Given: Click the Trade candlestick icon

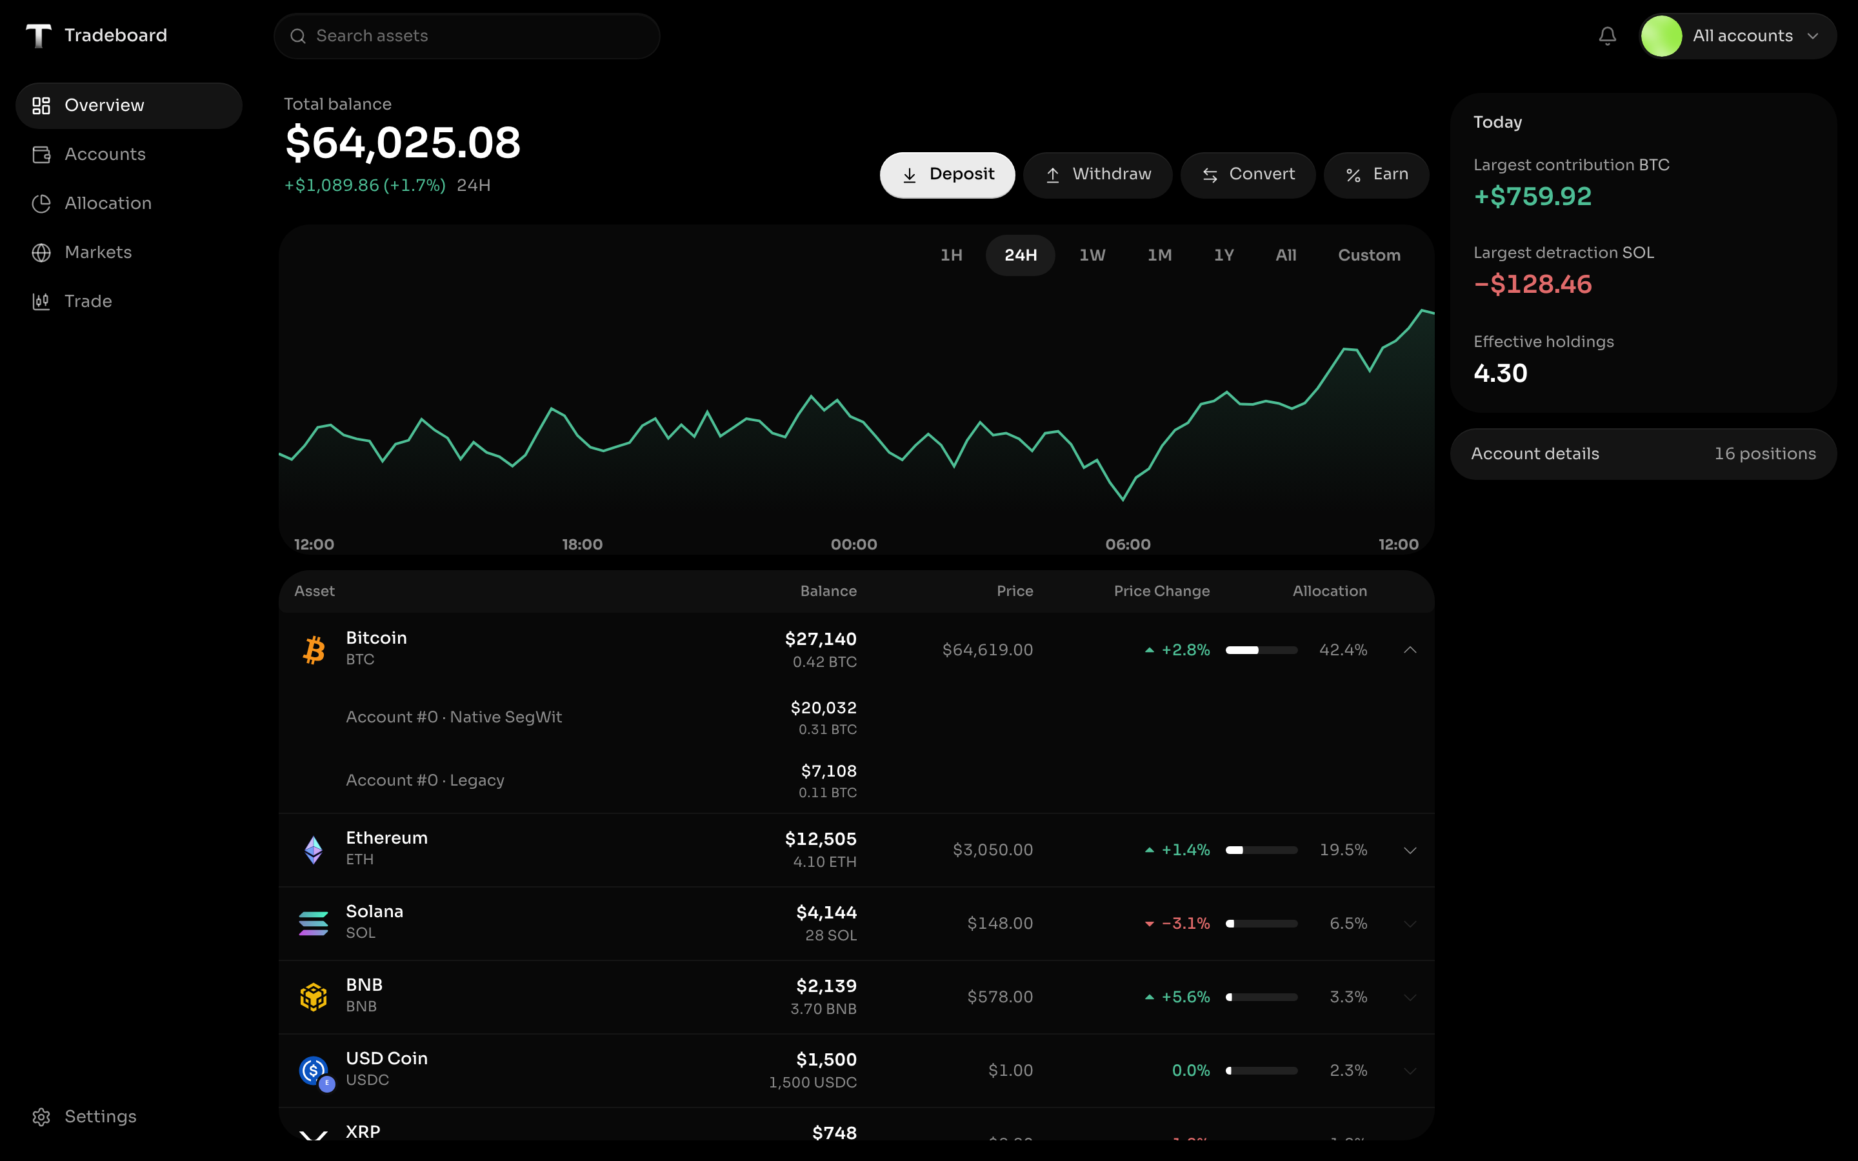Looking at the screenshot, I should 41,302.
